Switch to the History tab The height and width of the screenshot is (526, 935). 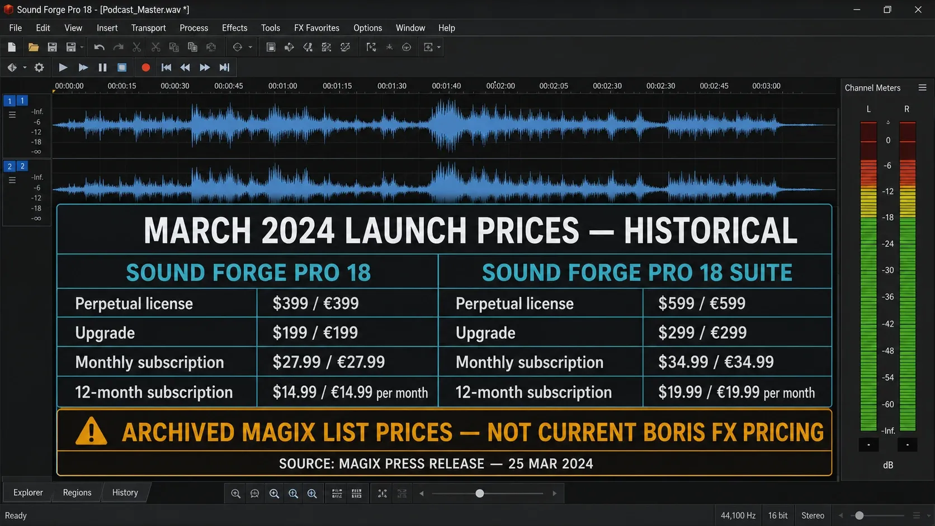click(125, 492)
